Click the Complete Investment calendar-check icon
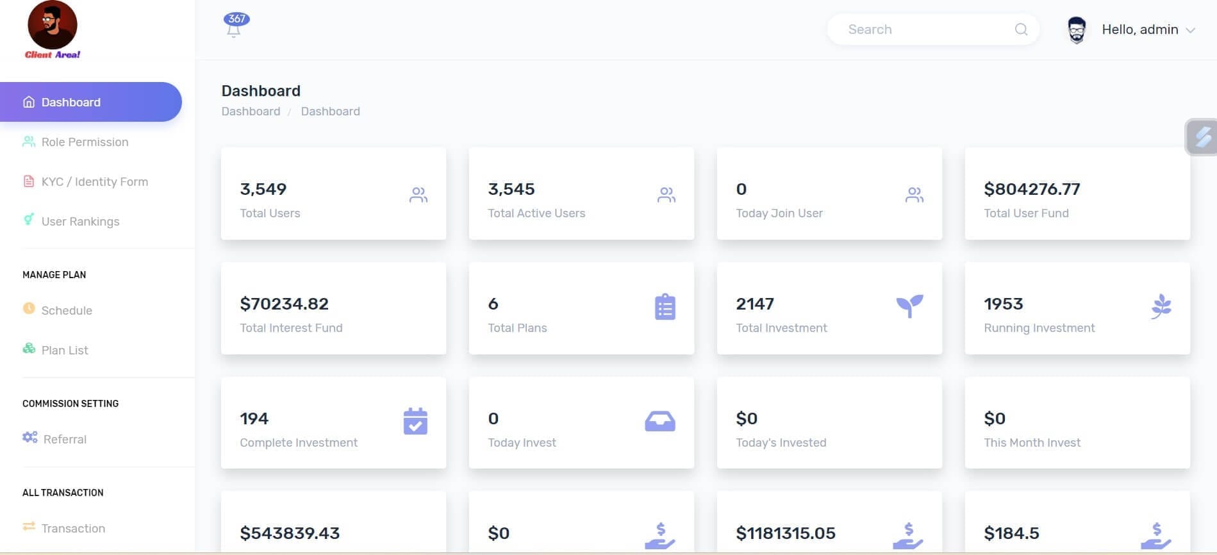The height and width of the screenshot is (555, 1217). (x=415, y=421)
